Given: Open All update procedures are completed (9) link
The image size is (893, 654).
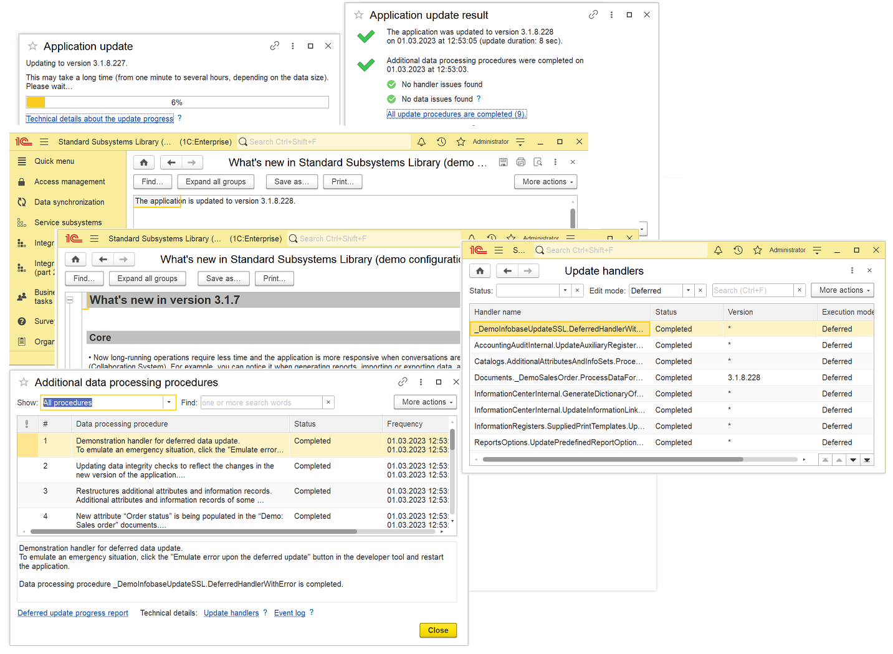Looking at the screenshot, I should point(456,114).
